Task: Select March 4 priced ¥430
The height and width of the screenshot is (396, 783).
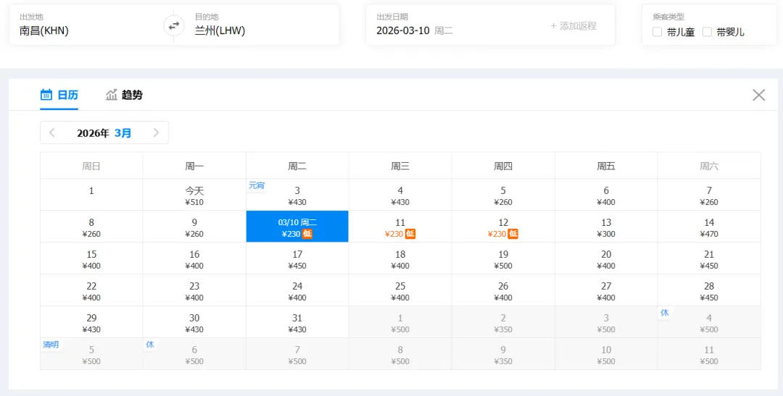Action: click(400, 195)
